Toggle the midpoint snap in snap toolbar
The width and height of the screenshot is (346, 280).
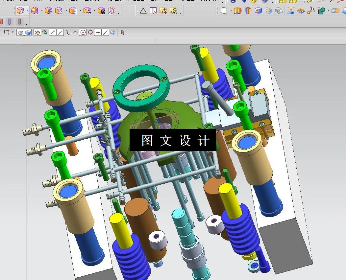pos(60,32)
